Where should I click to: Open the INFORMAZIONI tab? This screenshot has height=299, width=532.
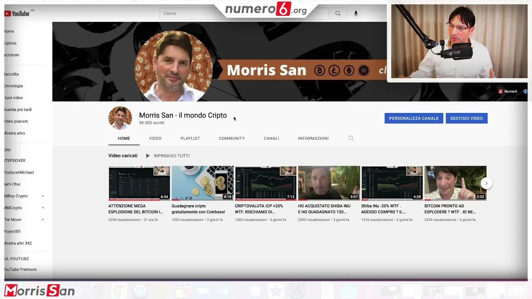(x=313, y=138)
